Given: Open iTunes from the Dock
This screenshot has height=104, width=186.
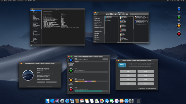Looking at the screenshot, I should point(116,101).
